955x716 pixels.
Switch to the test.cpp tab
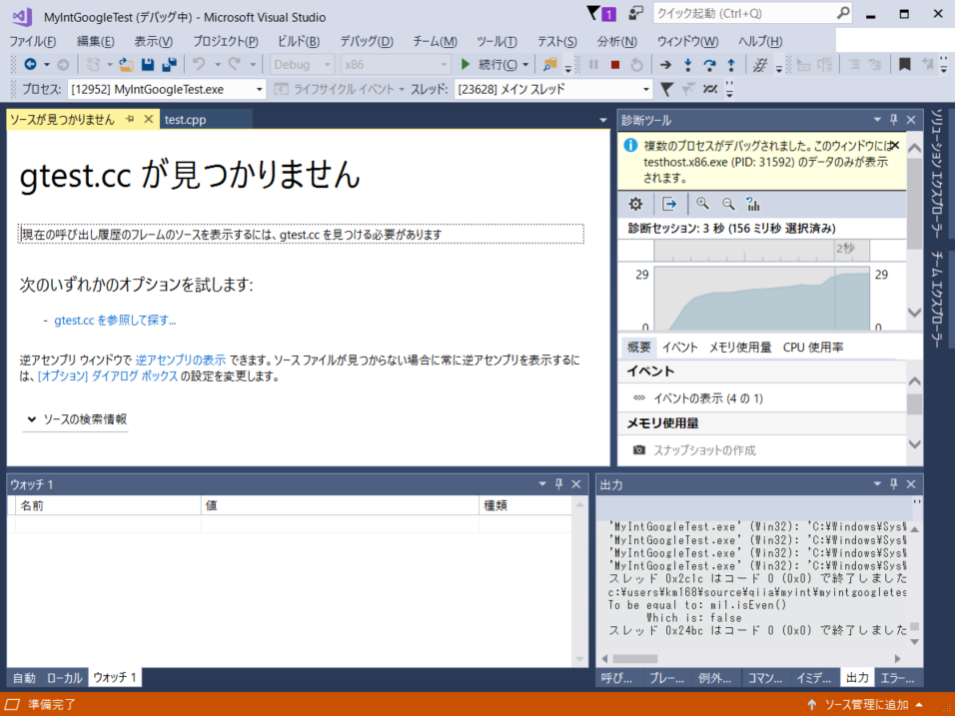tap(185, 120)
